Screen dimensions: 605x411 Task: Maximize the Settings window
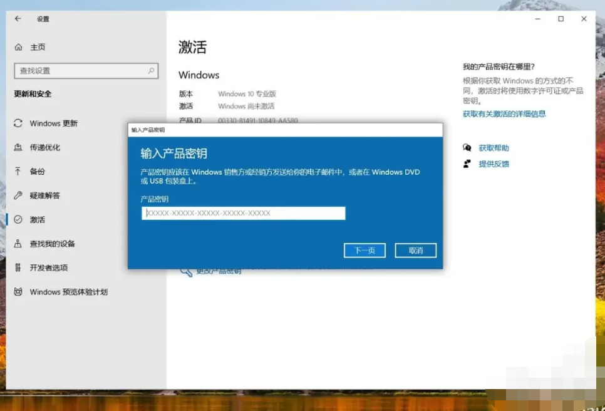coord(561,19)
